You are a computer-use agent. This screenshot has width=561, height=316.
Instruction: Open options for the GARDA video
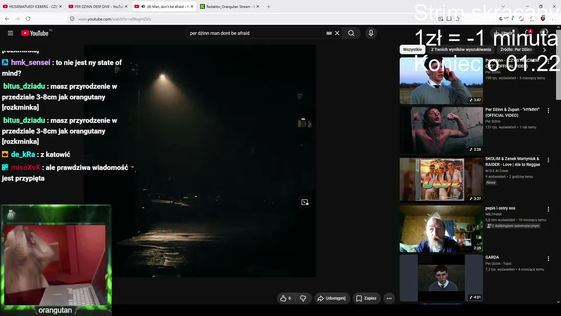(548, 259)
